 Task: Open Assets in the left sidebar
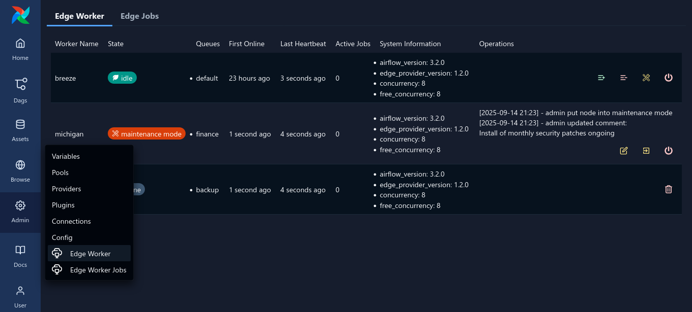click(x=20, y=130)
